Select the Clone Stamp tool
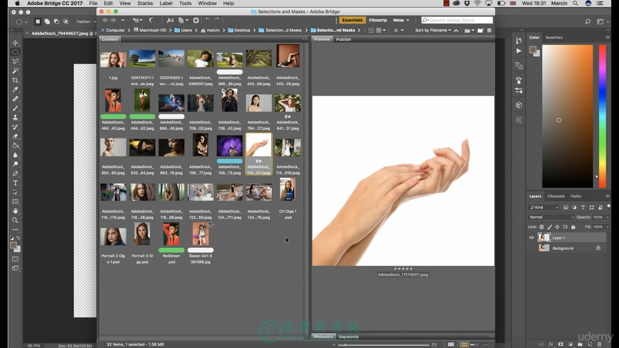The width and height of the screenshot is (619, 348). click(x=15, y=117)
